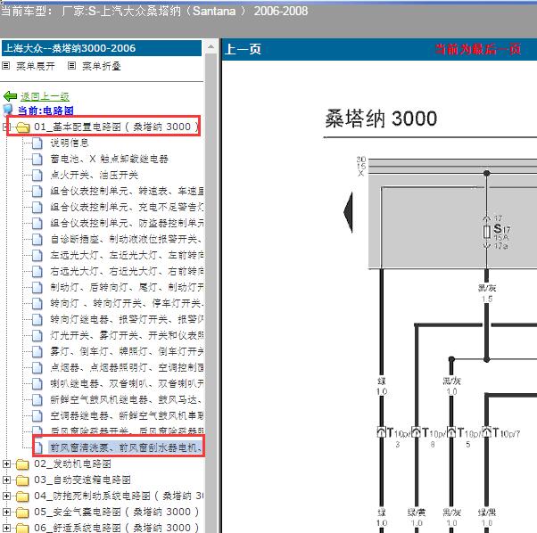Viewport: 537px width, 533px height.
Task: Click the 06_舒适系统电路图 folder icon
Action: pos(22,529)
